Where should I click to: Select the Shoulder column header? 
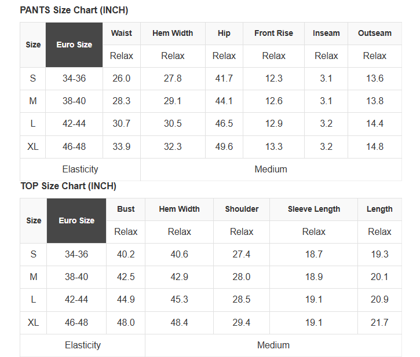pos(242,209)
